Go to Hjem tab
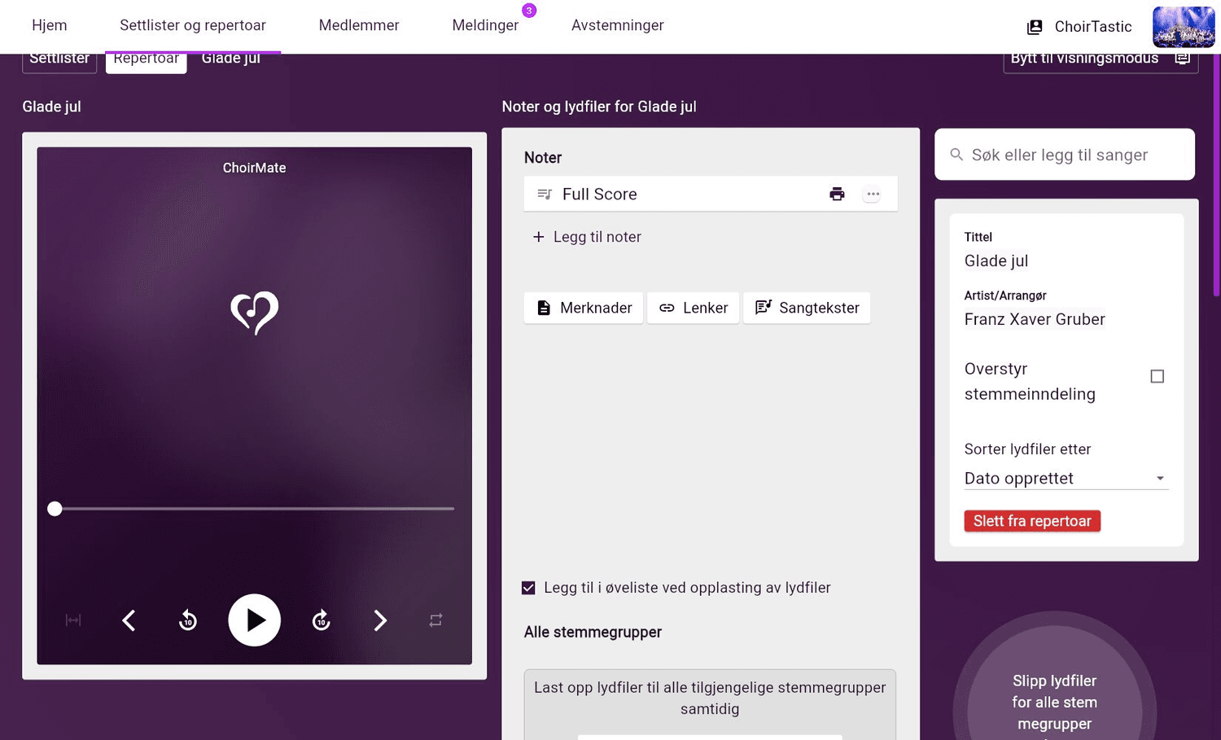Screen dimensions: 1221x740 point(50,25)
